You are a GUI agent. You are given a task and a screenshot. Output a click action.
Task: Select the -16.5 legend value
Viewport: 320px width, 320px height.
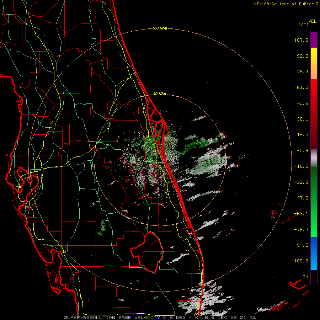point(301,166)
